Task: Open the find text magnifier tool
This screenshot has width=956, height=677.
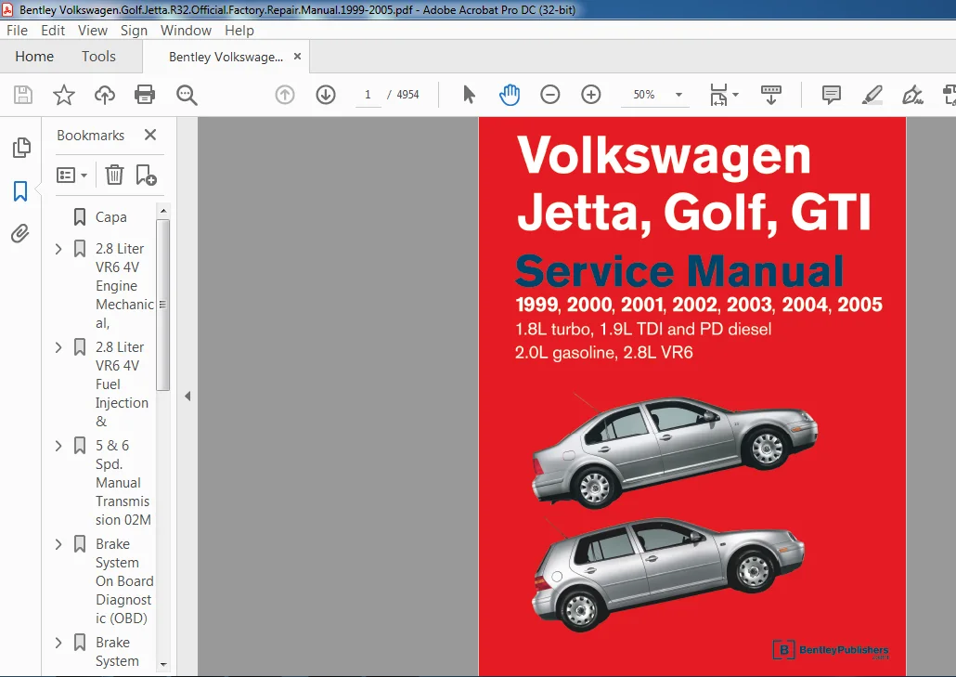Action: (x=187, y=95)
